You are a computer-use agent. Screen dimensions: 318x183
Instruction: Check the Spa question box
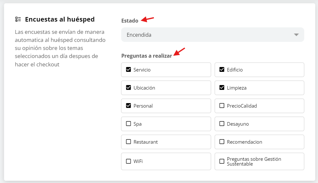[x=128, y=124]
